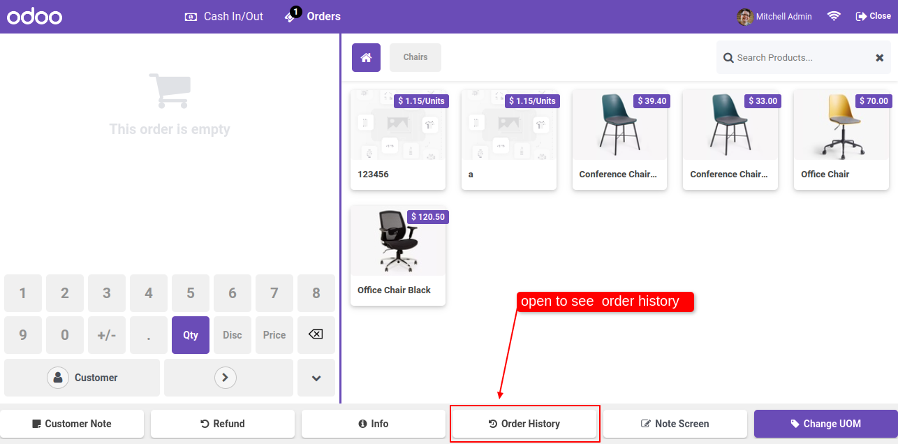Add the $39.40 Conference Chair
Image resolution: width=898 pixels, height=444 pixels.
(620, 140)
